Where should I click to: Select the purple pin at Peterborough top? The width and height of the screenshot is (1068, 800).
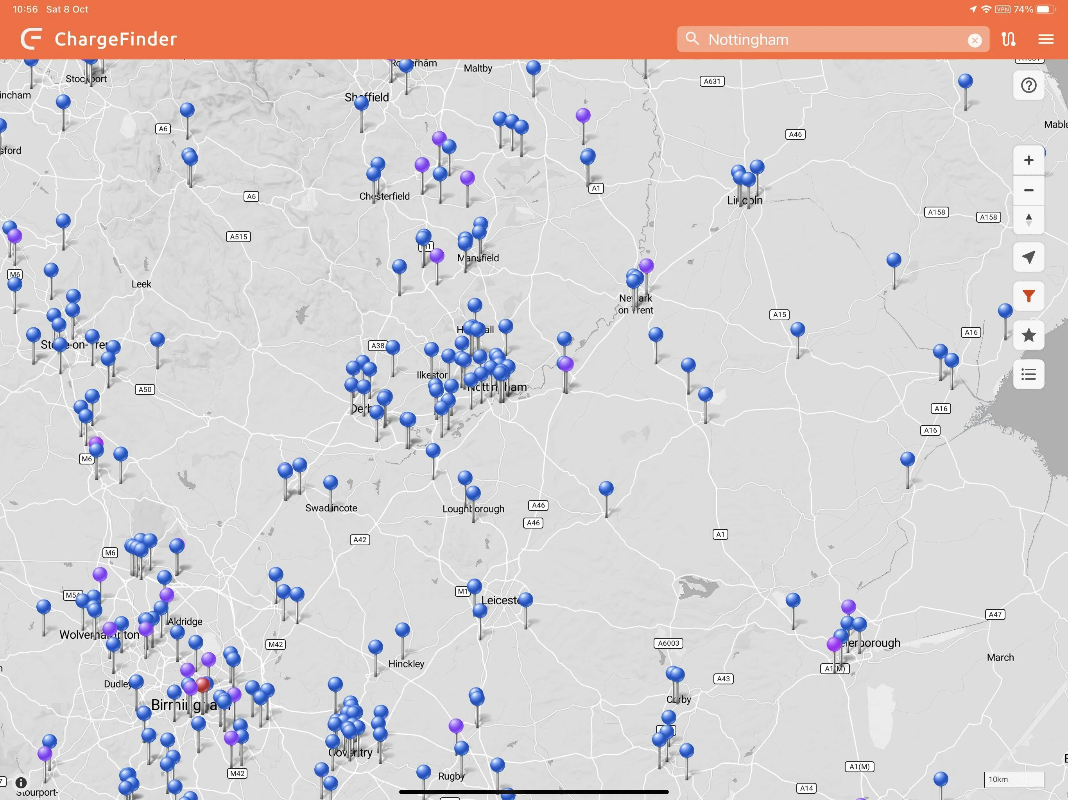[x=848, y=607]
